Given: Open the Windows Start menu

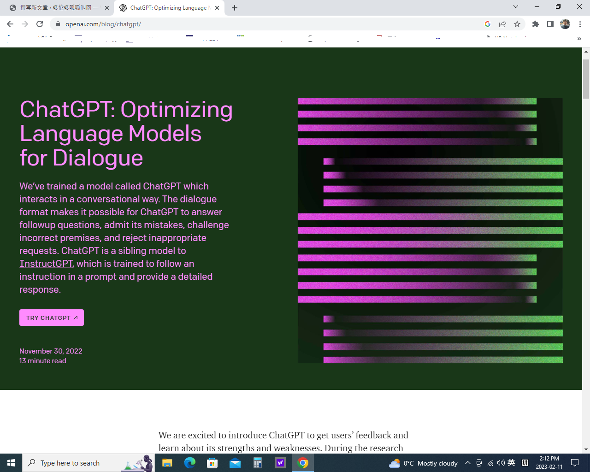Looking at the screenshot, I should pyautogui.click(x=11, y=463).
